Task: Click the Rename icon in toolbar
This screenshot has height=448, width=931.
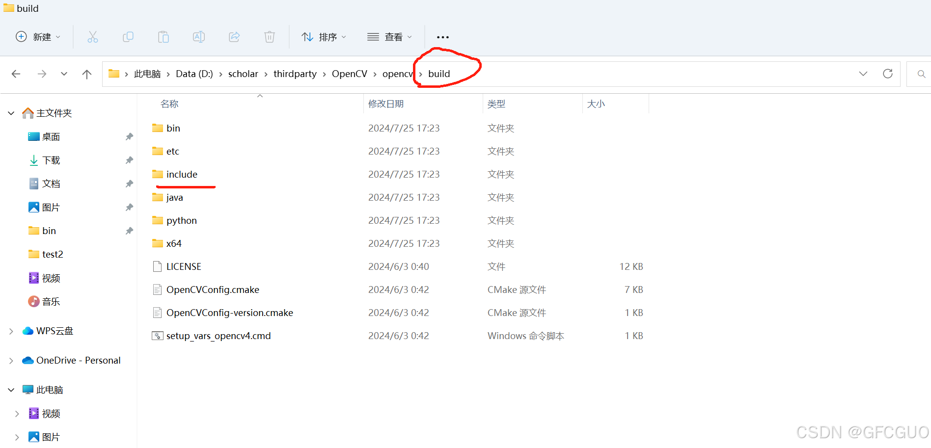Action: [199, 37]
